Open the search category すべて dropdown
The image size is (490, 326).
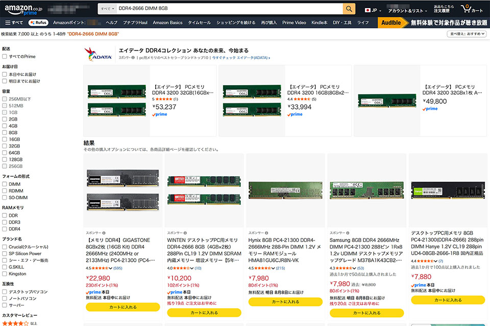[107, 9]
